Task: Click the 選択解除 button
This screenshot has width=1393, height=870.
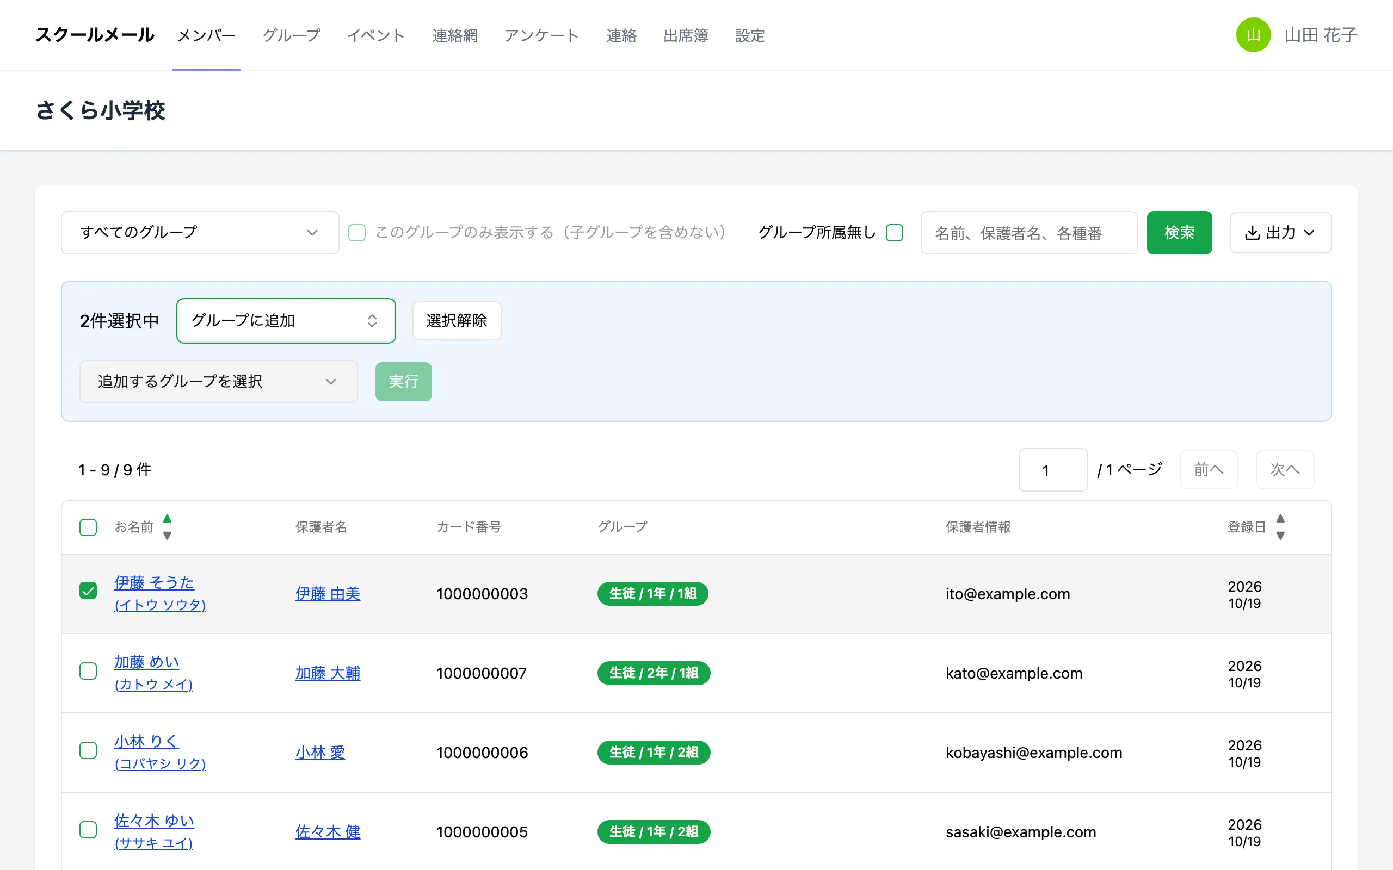Action: click(457, 320)
